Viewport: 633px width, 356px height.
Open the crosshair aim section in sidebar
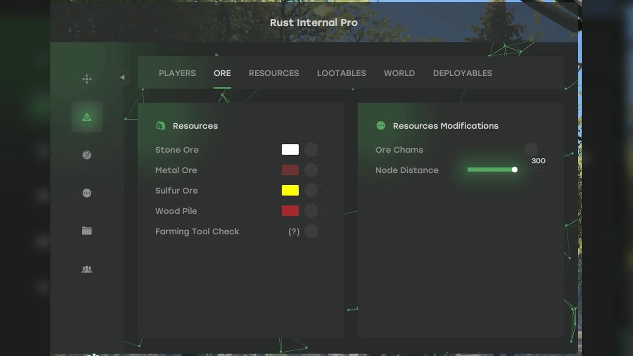tap(87, 79)
